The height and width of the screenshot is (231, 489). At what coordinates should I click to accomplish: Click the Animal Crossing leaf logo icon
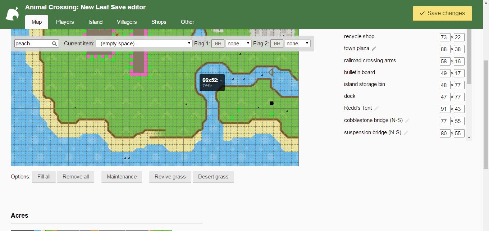pyautogui.click(x=12, y=14)
